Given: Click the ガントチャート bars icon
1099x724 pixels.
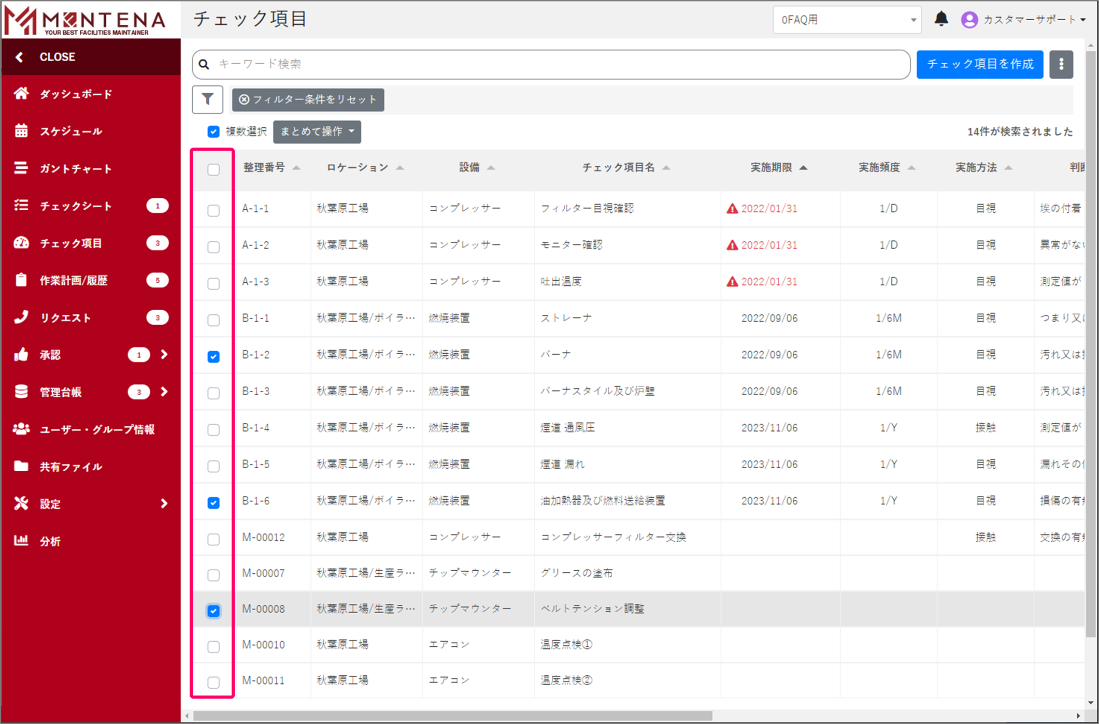Looking at the screenshot, I should point(21,168).
